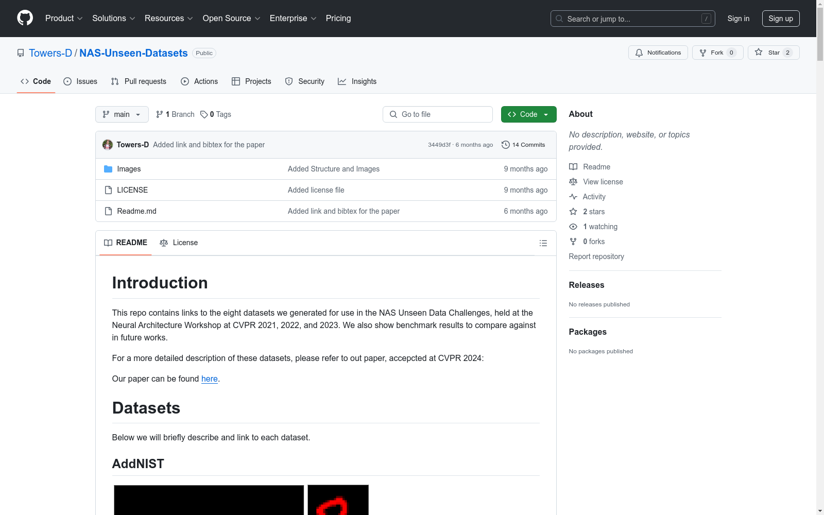Click the Packages heading link
This screenshot has height=515, width=824.
[588, 332]
